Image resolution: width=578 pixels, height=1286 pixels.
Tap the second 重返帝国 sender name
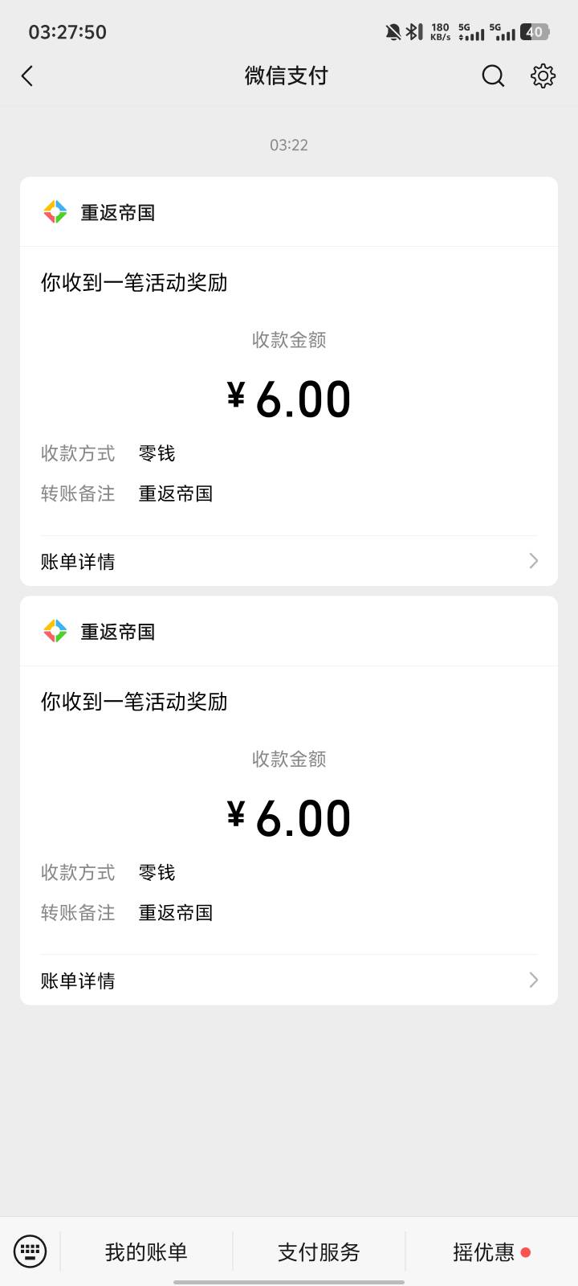[x=117, y=632]
